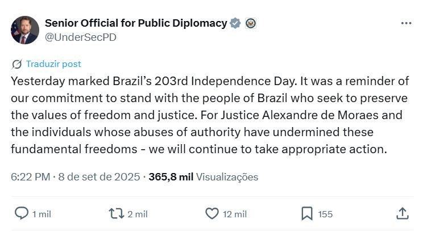The width and height of the screenshot is (423, 236).
Task: Click the verified checkmark badge
Action: click(x=235, y=23)
